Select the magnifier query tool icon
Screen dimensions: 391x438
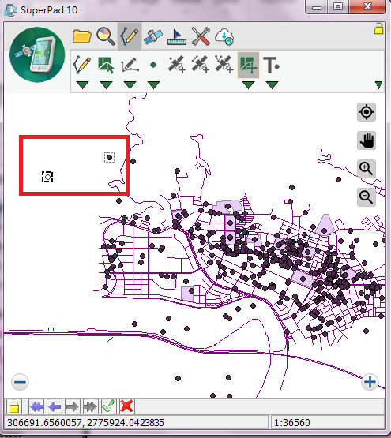pos(106,36)
